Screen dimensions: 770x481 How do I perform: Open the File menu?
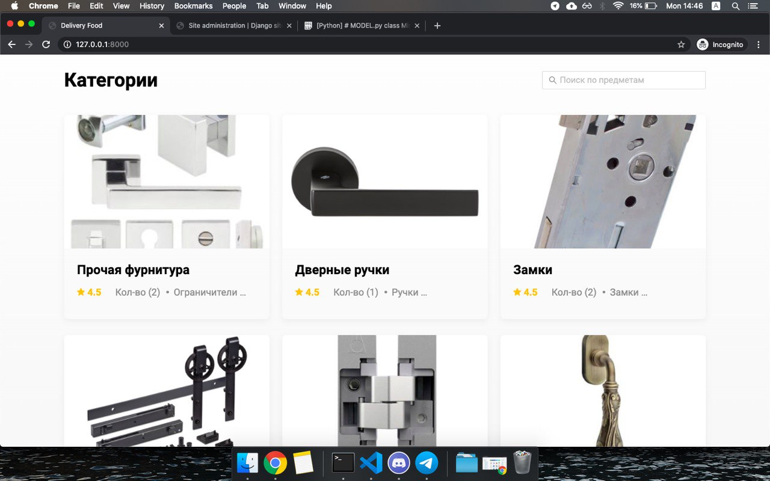pos(74,6)
